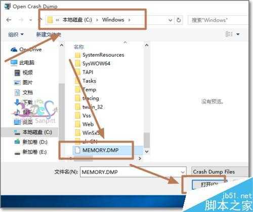Image resolution: width=253 pixels, height=212 pixels.
Task: Click horizontal scrollbar right arrow in file list
Action: pos(140,158)
